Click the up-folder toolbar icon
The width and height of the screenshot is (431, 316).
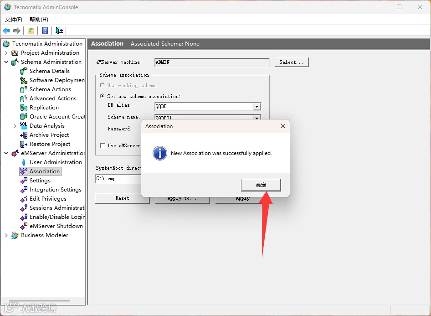[31, 31]
